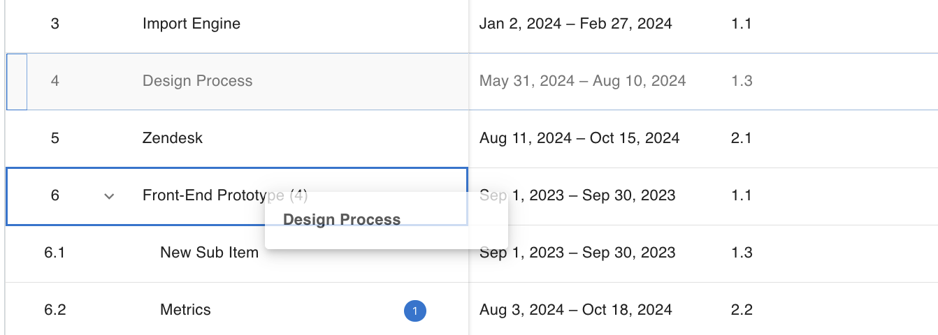
Task: Select the Metrics sub item name
Action: pos(185,310)
